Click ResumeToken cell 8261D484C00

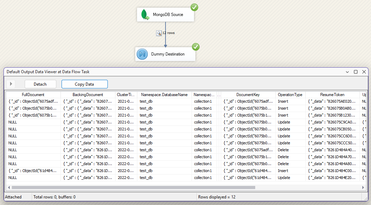(332, 171)
